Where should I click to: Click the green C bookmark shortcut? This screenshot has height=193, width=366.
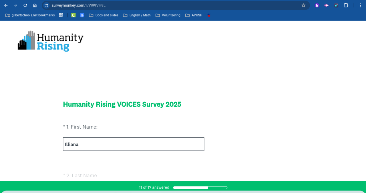[73, 15]
